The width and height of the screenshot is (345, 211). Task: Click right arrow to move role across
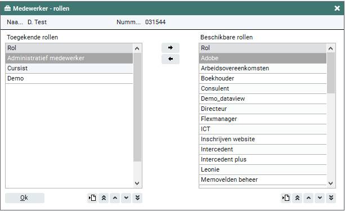click(x=171, y=48)
